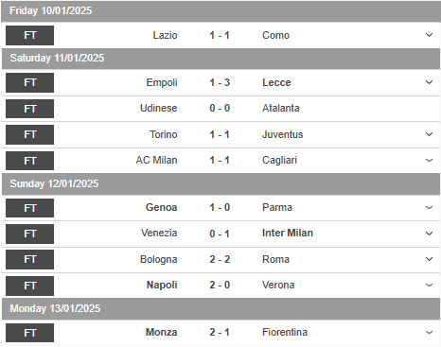Expand the Venezia vs Inter Milan chevron
The image size is (441, 347).
tap(429, 234)
